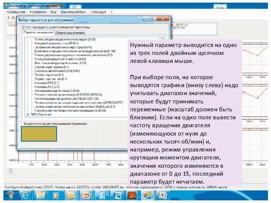The width and height of the screenshot is (271, 203).
Task: Open the File Explorer taskbar icon
Action: tap(41, 195)
